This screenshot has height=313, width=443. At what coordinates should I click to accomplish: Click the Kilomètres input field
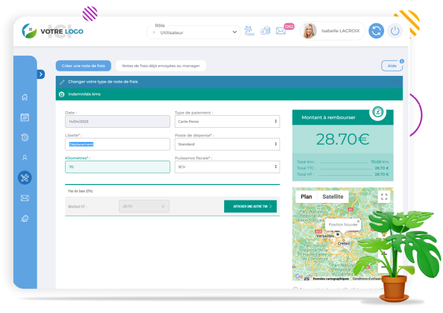pos(117,167)
